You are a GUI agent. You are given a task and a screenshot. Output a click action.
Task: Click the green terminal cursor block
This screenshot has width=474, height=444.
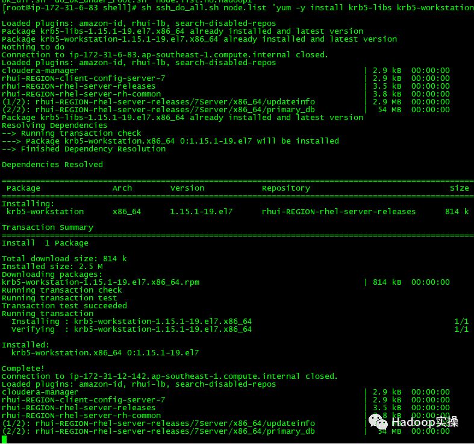click(4, 439)
